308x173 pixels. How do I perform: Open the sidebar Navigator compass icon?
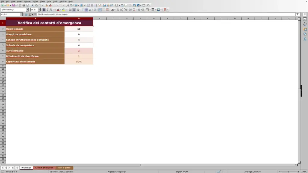[x=305, y=34]
